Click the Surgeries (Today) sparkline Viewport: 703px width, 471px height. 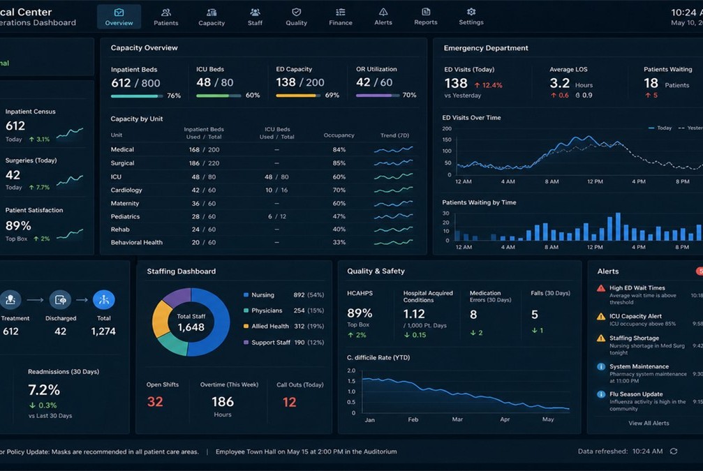click(x=70, y=181)
